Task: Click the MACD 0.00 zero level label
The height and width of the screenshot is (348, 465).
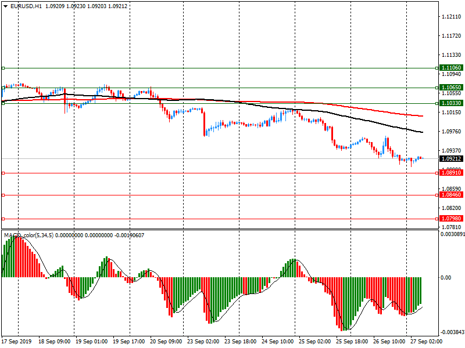Action: pyautogui.click(x=446, y=278)
